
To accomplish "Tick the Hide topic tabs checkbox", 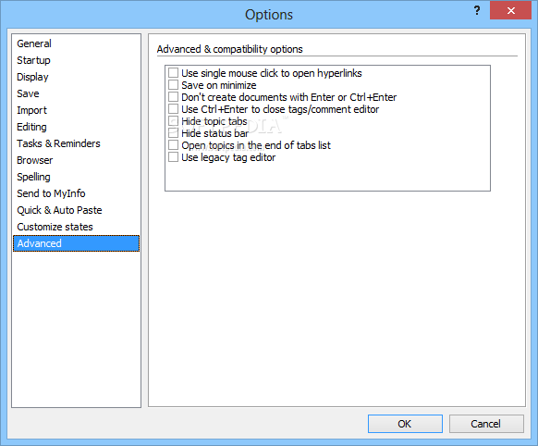I will [x=173, y=121].
